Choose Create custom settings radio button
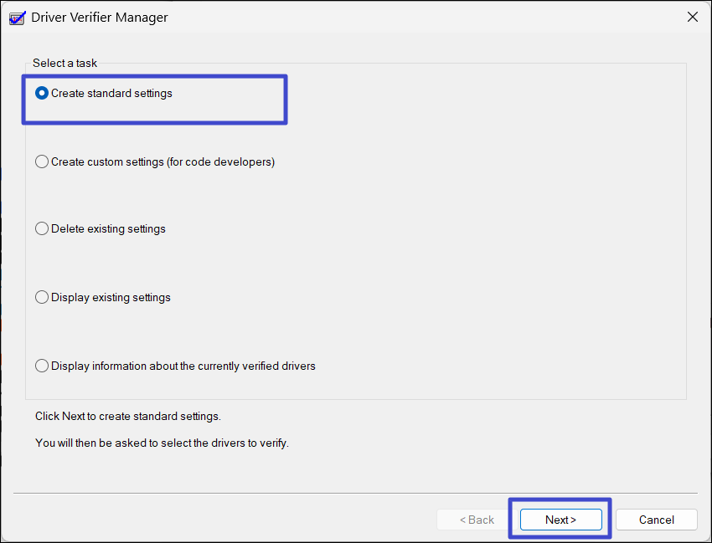 point(42,162)
